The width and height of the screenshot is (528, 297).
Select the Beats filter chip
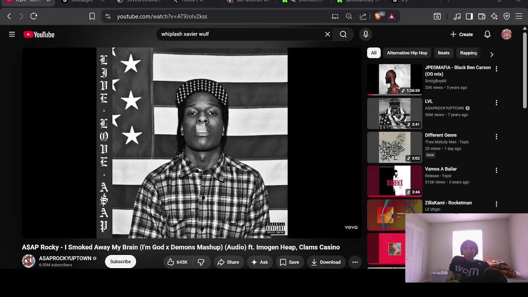(444, 53)
